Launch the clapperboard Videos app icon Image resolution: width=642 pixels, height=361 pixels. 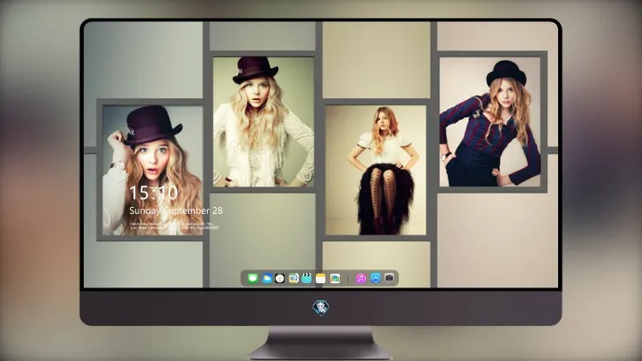(306, 278)
